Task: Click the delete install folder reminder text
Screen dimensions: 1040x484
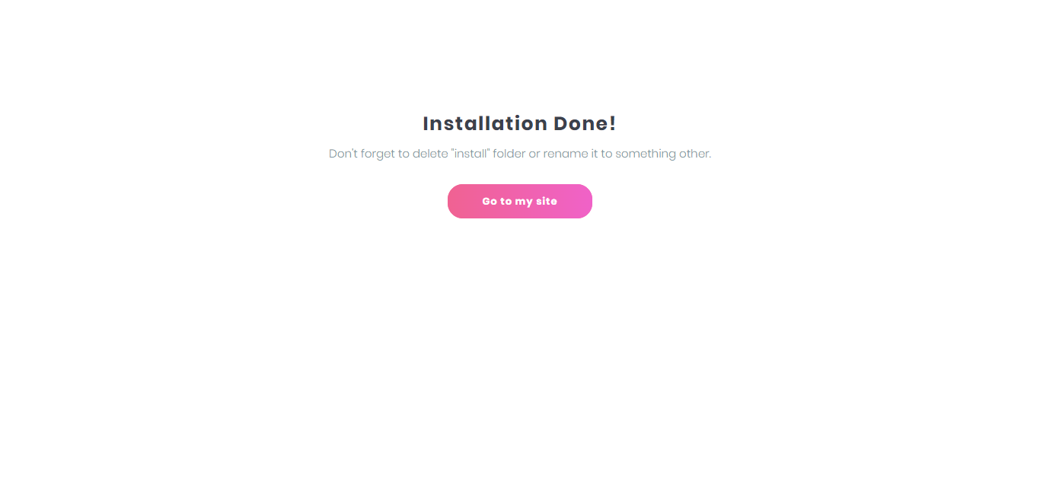Action: tap(520, 154)
